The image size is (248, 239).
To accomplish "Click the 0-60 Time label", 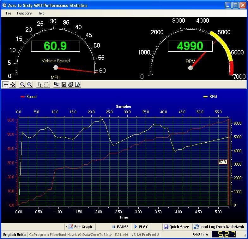I will coord(201,234).
